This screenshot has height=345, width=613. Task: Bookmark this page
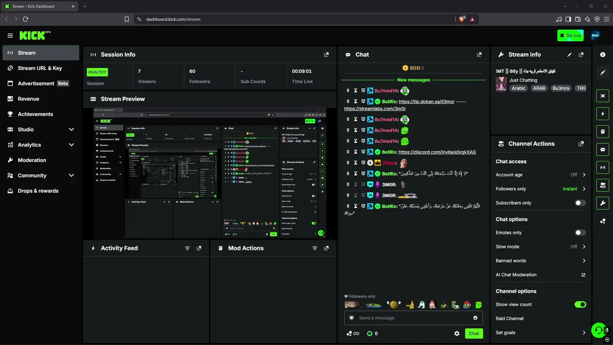[126, 19]
